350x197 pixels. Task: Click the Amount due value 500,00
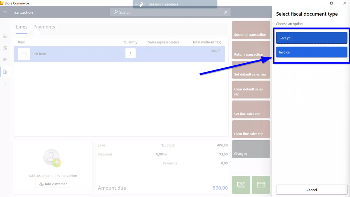pyautogui.click(x=220, y=188)
